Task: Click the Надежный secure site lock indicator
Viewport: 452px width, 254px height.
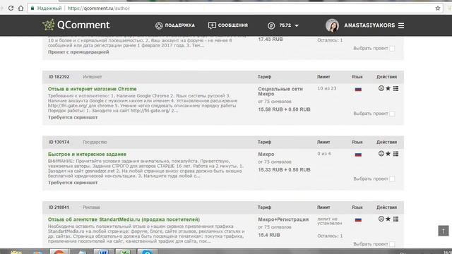Action: 46,8
